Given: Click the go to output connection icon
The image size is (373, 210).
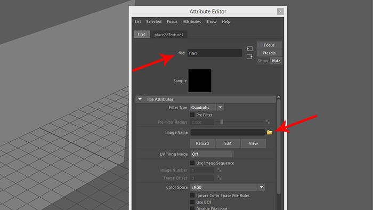Looking at the screenshot, I should click(249, 56).
